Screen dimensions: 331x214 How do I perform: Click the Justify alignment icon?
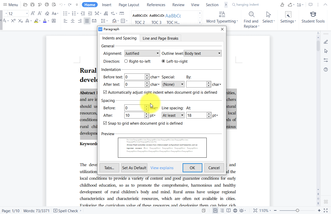[87, 21]
